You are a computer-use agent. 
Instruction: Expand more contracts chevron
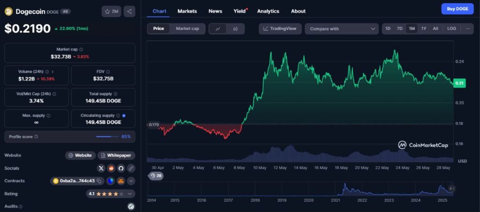click(131, 181)
